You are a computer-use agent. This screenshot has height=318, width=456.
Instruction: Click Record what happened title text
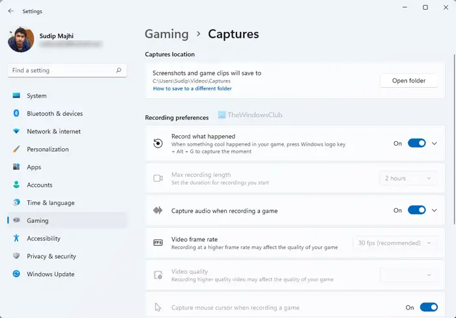pyautogui.click(x=203, y=136)
